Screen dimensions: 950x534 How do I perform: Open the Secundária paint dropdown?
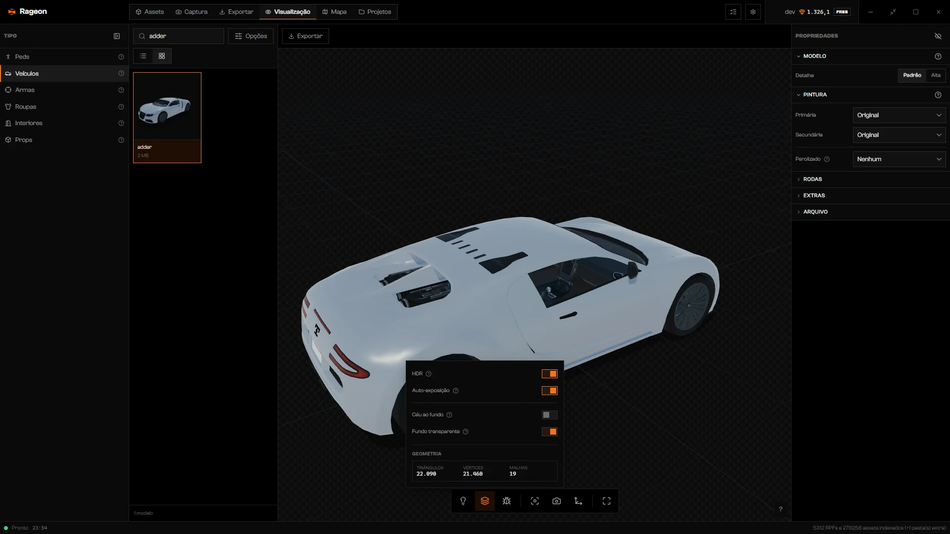(899, 135)
